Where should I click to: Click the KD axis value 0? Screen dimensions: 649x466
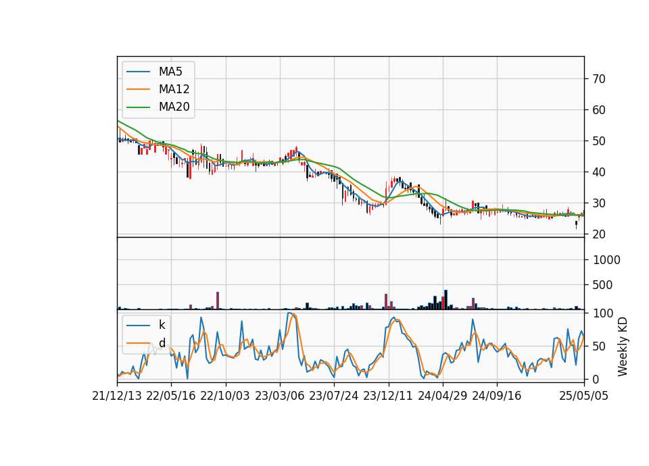point(596,379)
